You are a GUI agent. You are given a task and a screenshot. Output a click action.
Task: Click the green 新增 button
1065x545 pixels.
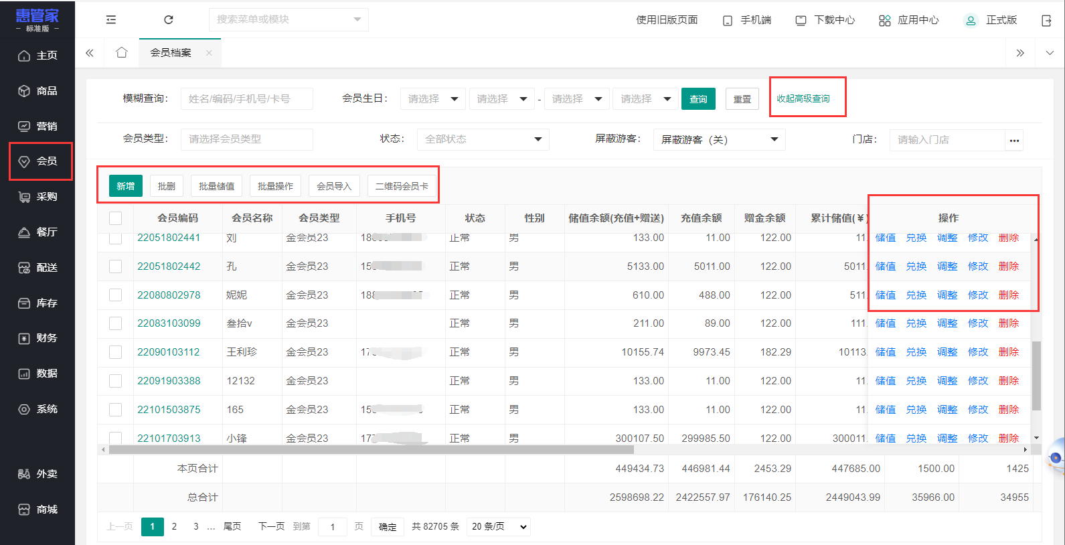tap(125, 186)
